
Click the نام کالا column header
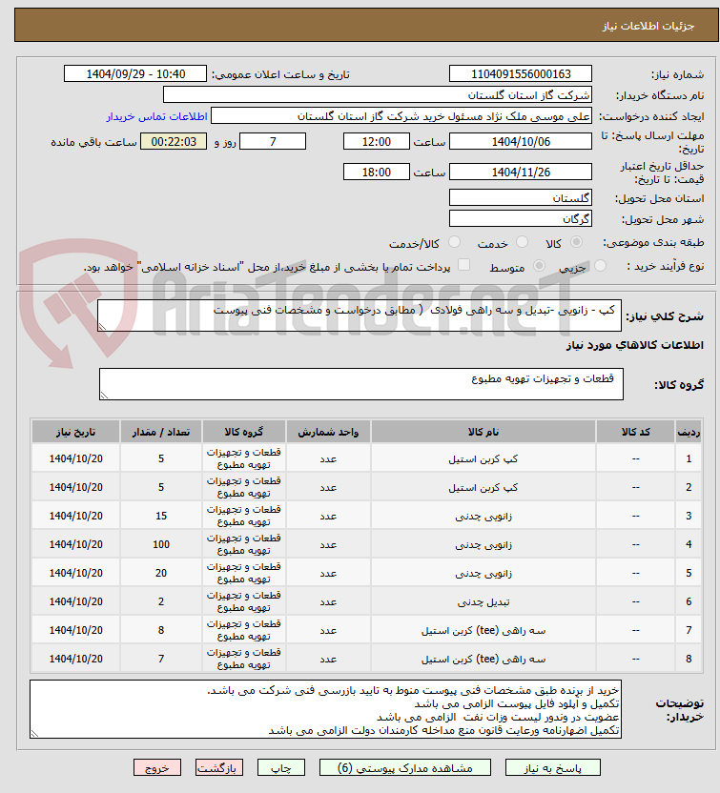tap(483, 432)
